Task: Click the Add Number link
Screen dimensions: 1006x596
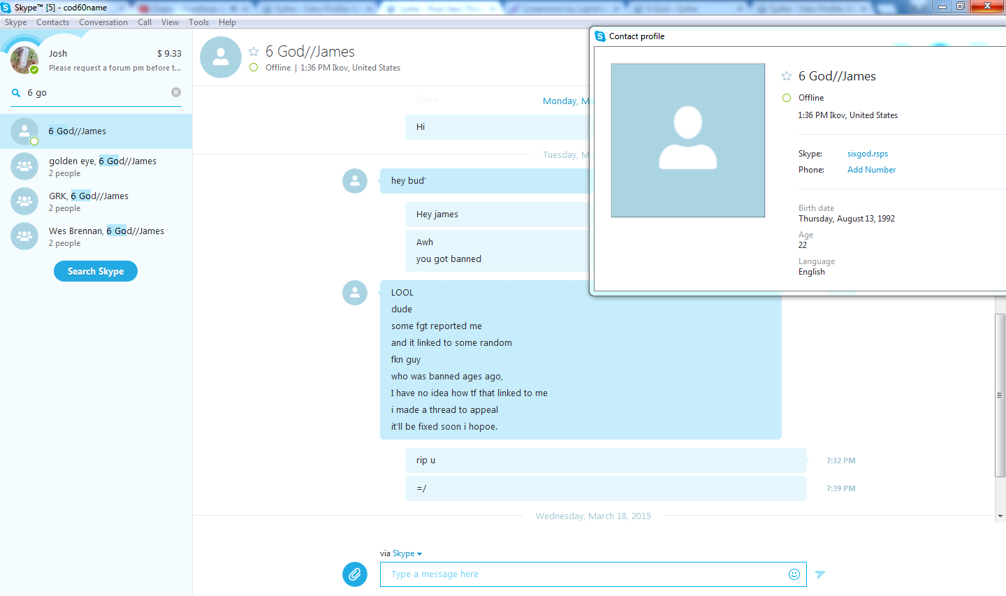Action: (871, 170)
